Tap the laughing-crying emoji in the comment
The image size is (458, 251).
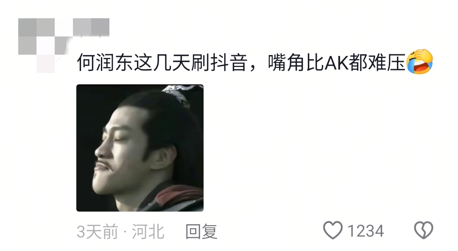point(419,61)
